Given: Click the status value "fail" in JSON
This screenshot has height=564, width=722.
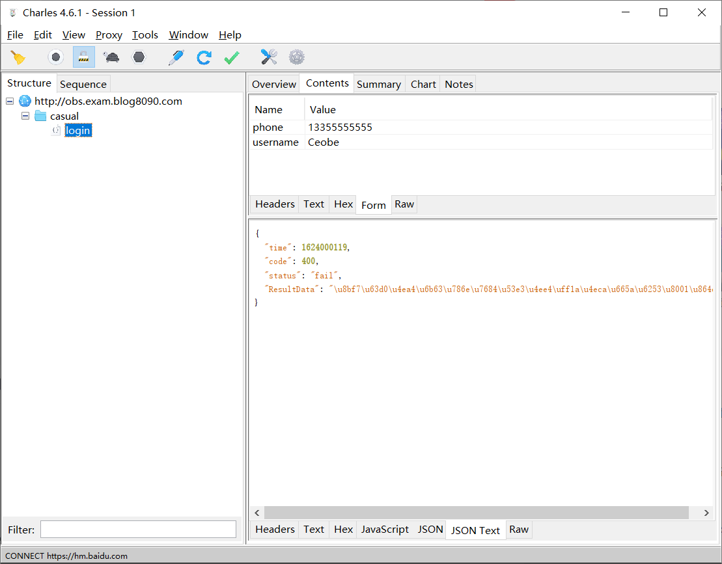Looking at the screenshot, I should pos(325,276).
